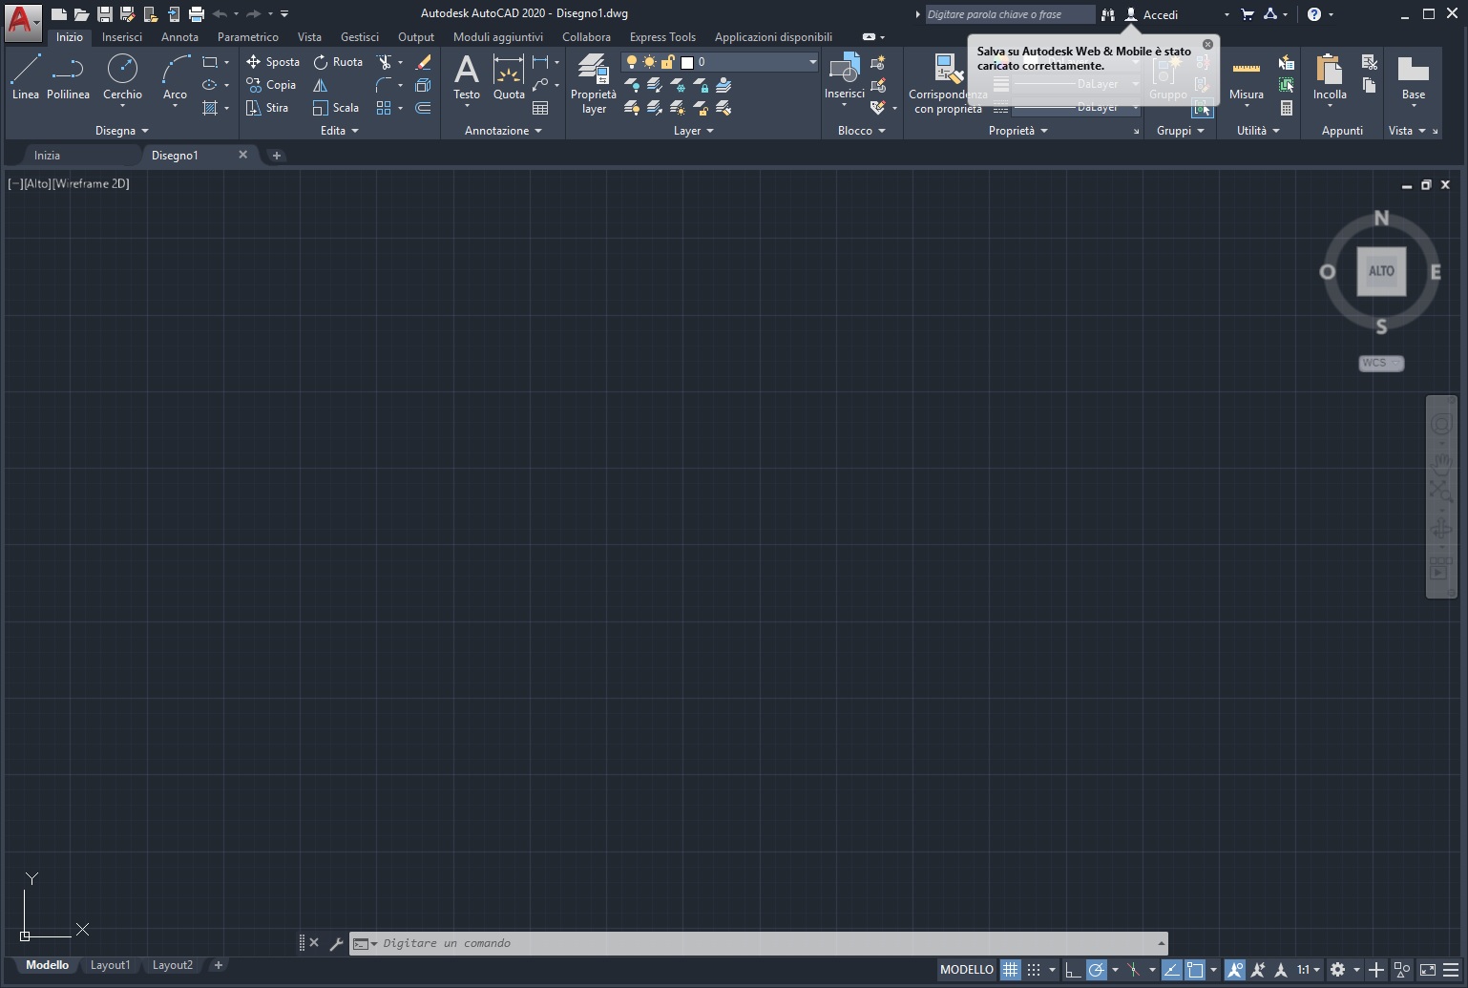Click the customization menu in status bar
Viewport: 1468px width, 988px height.
tap(1451, 970)
